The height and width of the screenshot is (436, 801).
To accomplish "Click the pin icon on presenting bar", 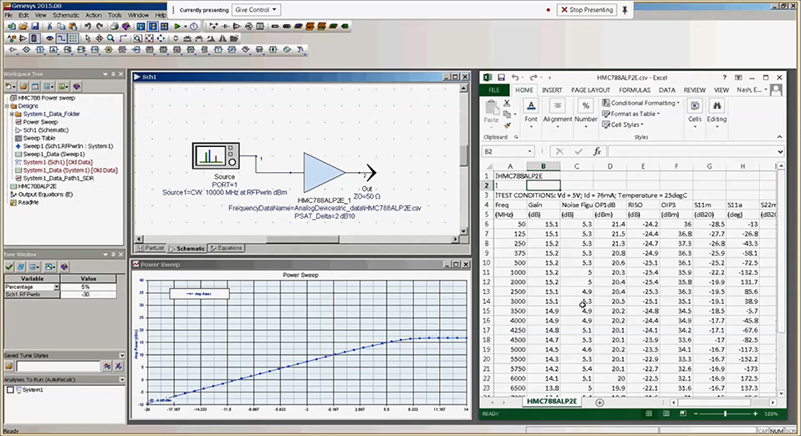I will 625,10.
